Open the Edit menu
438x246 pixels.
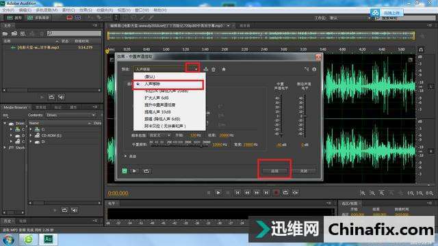coord(25,10)
